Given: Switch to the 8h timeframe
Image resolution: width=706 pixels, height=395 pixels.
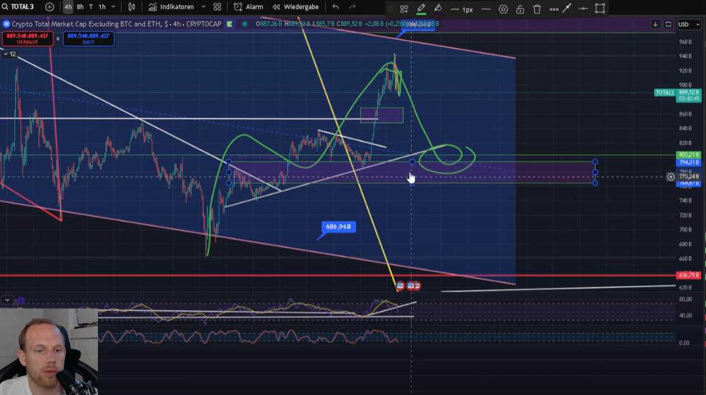Looking at the screenshot, I should pyautogui.click(x=80, y=6).
